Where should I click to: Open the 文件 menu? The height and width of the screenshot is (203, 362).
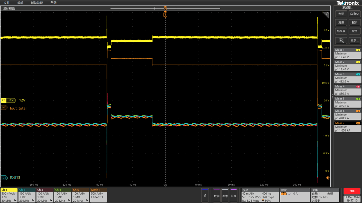point(7,3)
